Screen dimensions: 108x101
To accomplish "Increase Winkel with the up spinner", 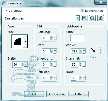I will tap(81, 50).
